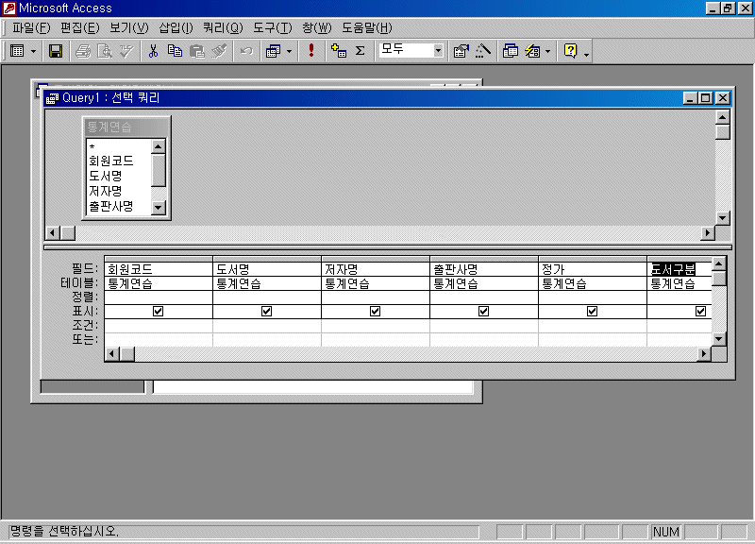Click the up arrow of the field list scrollbar
This screenshot has width=755, height=544.
point(159,146)
